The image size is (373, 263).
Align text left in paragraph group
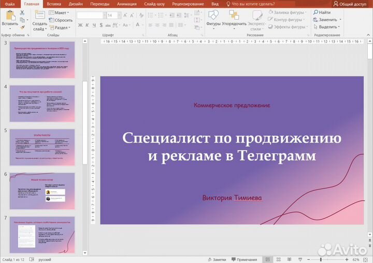click(x=150, y=25)
